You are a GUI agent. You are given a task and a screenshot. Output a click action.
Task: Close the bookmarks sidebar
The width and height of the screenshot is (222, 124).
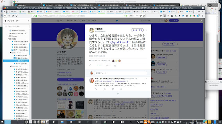(28, 21)
